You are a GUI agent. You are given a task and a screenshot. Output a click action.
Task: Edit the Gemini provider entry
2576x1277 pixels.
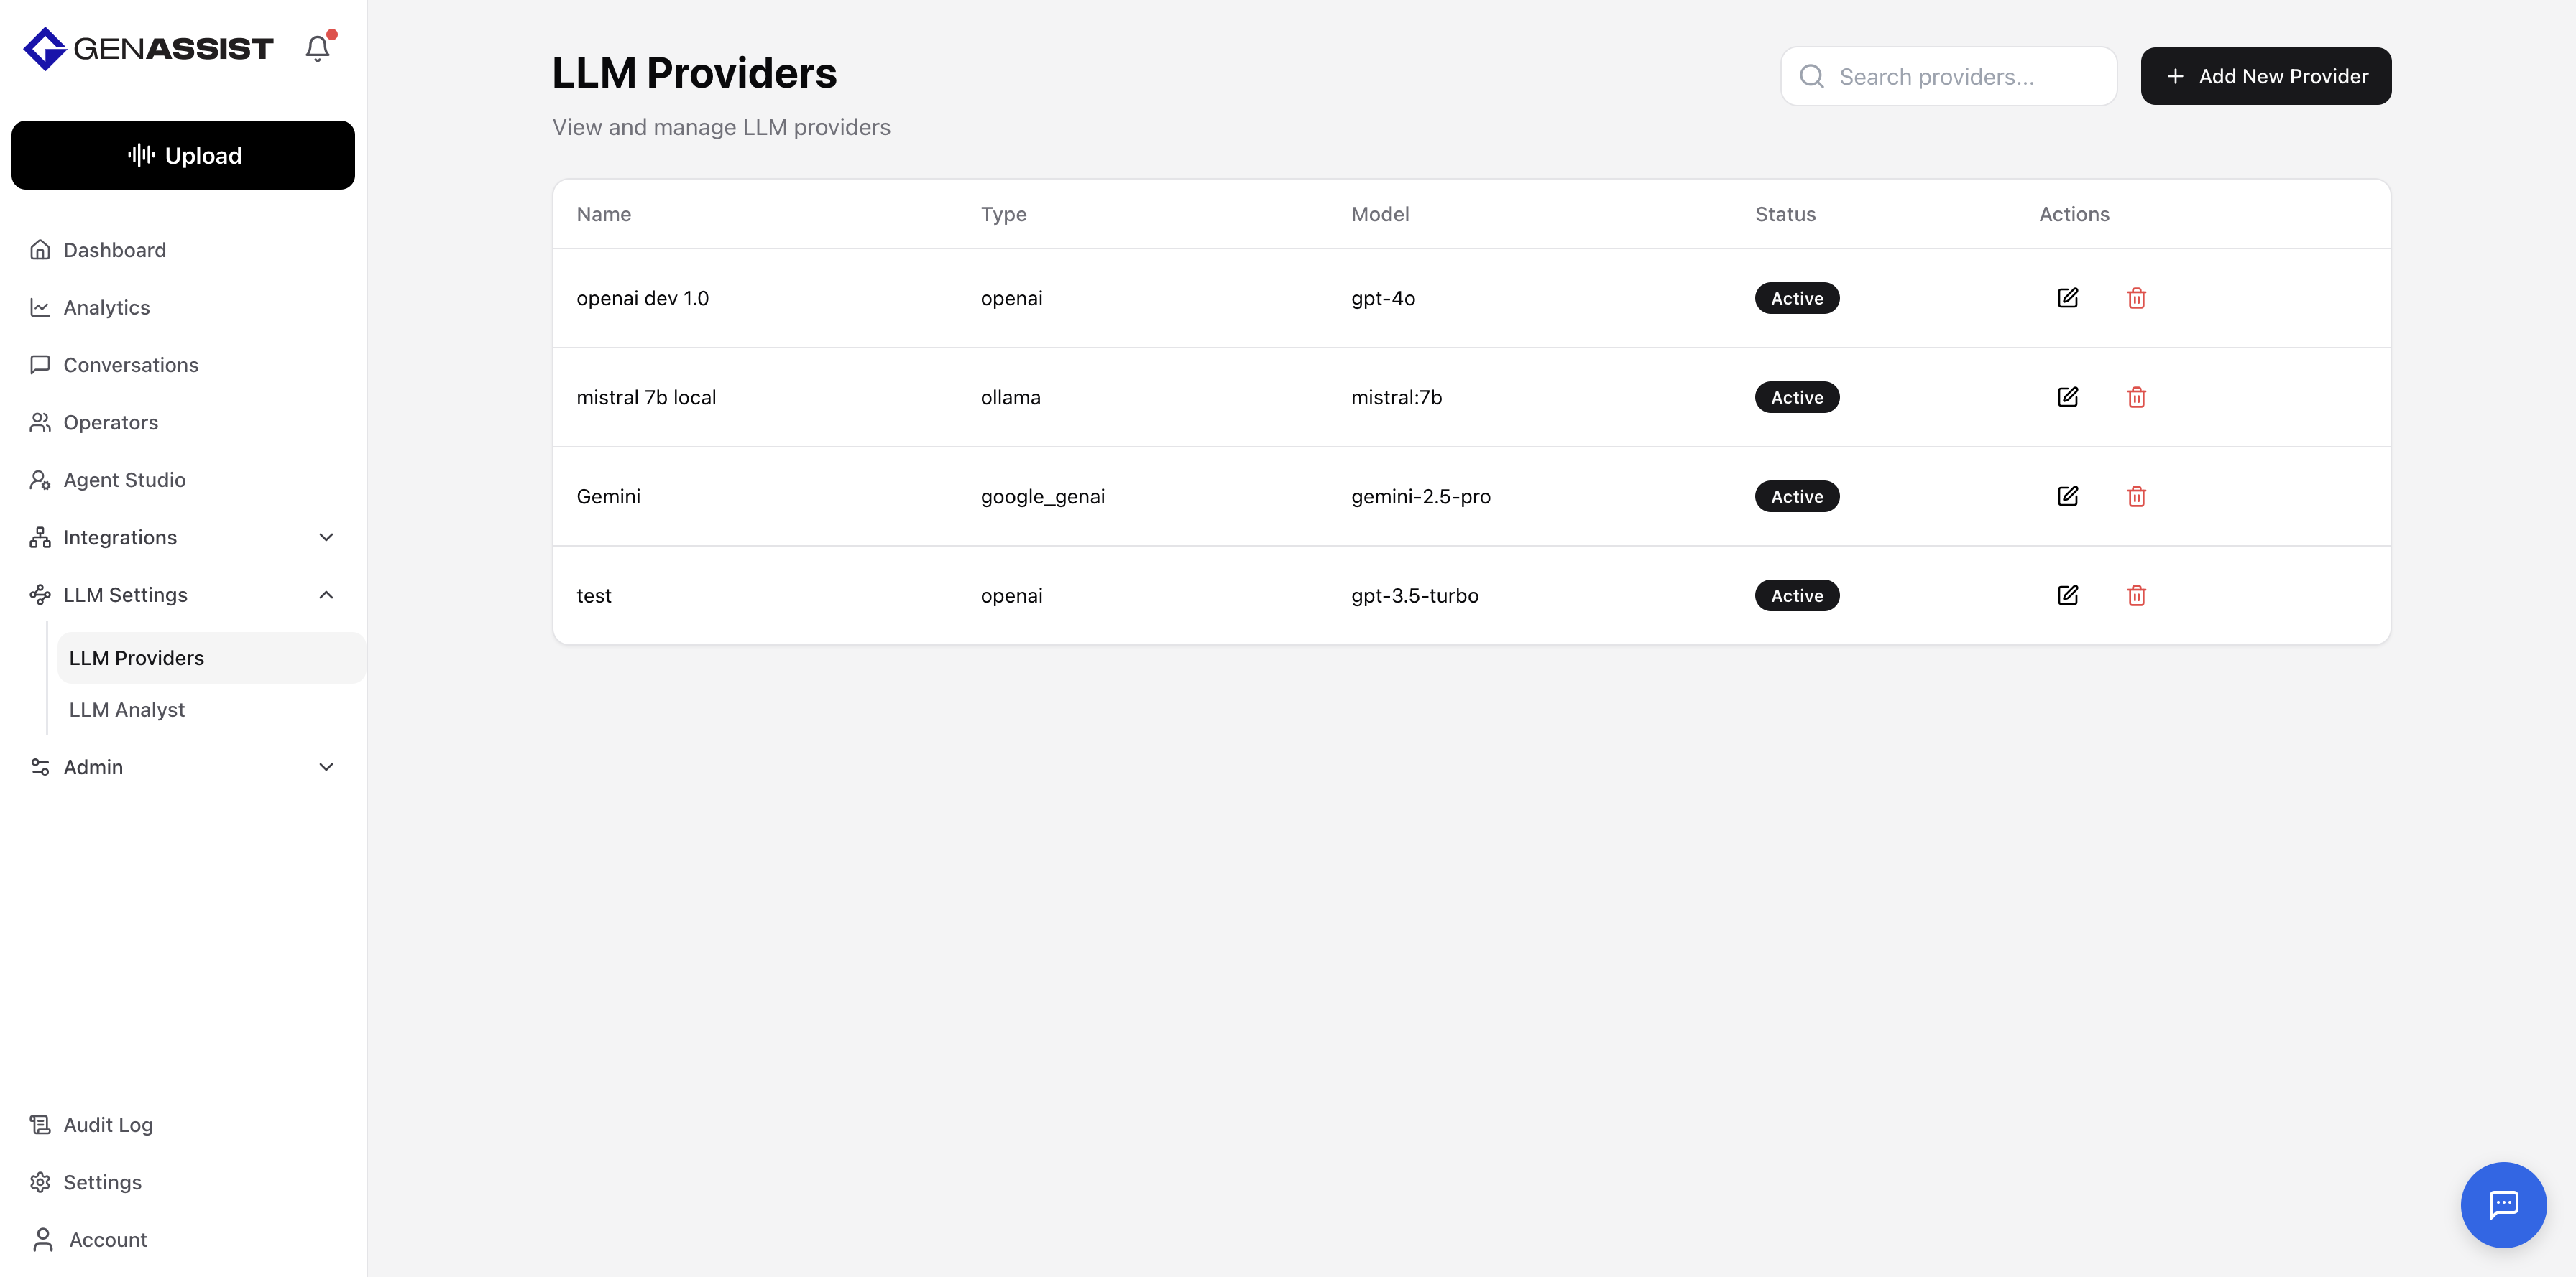[2067, 496]
